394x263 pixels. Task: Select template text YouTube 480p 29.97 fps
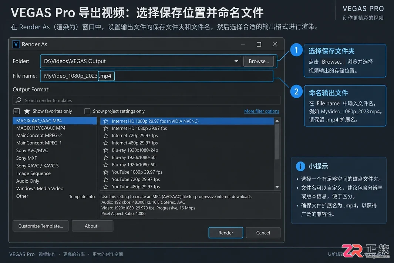tap(136, 187)
